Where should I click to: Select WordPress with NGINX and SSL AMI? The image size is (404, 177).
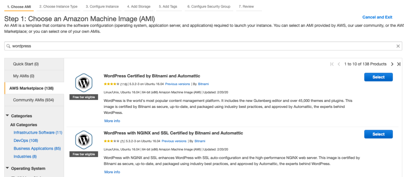[379, 134]
